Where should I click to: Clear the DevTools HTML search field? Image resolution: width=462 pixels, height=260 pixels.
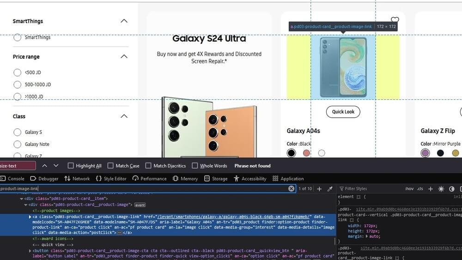click(x=291, y=188)
